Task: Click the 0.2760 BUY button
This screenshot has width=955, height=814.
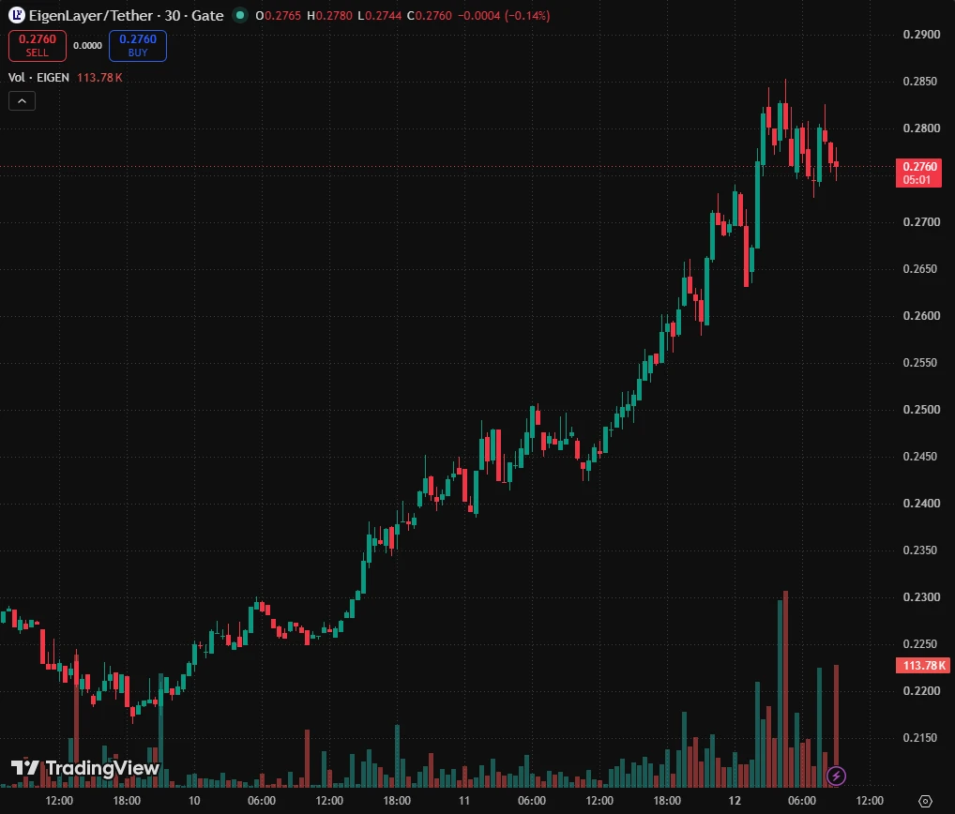Action: point(138,46)
